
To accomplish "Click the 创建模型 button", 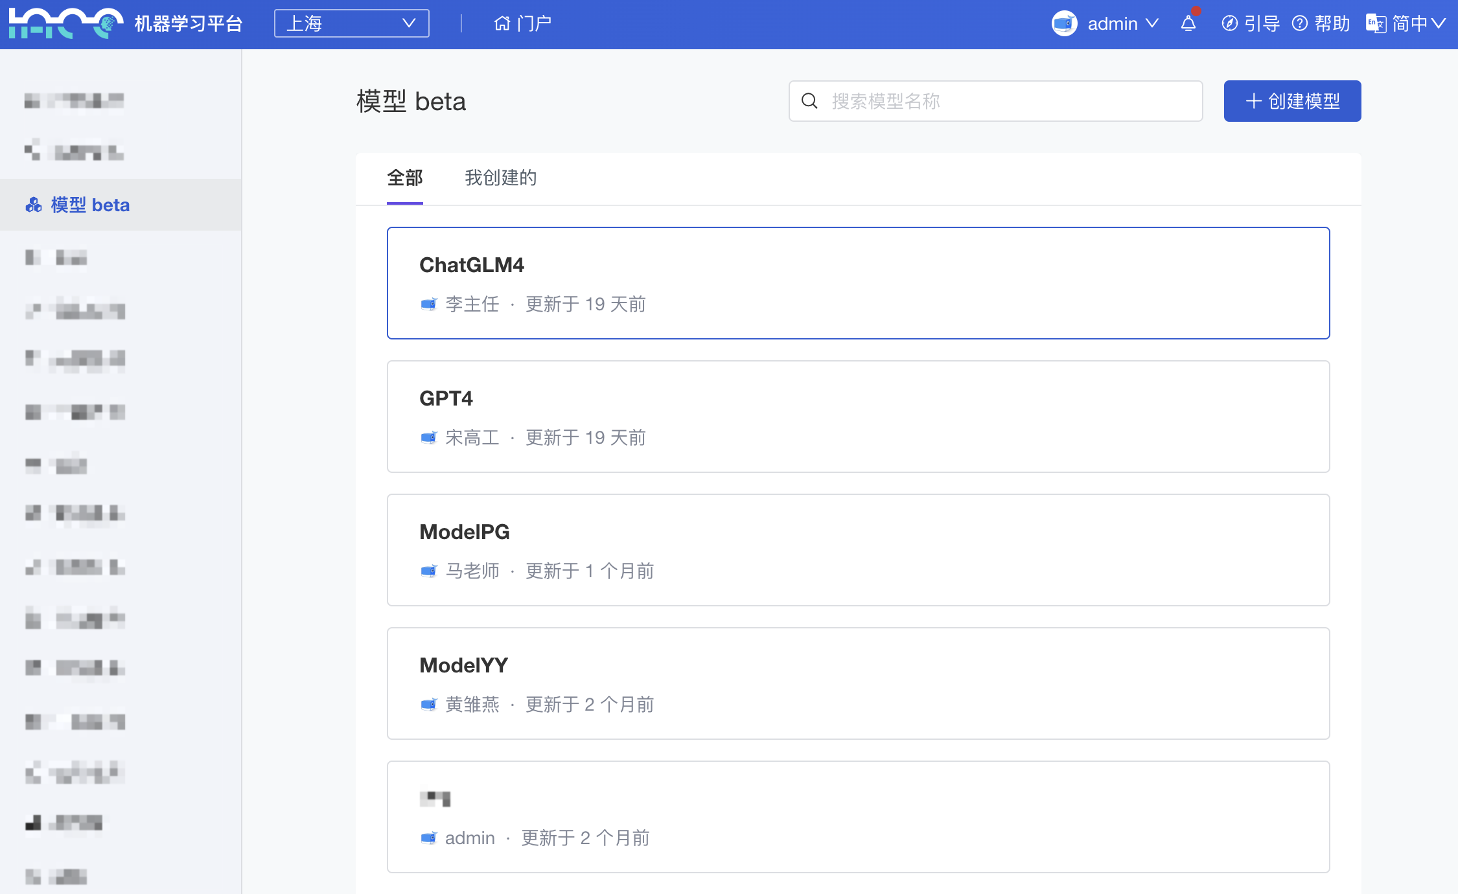I will point(1292,101).
